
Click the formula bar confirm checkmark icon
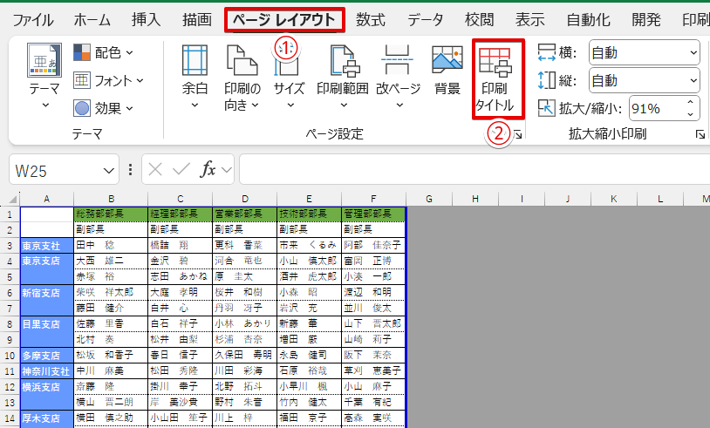coord(181,170)
